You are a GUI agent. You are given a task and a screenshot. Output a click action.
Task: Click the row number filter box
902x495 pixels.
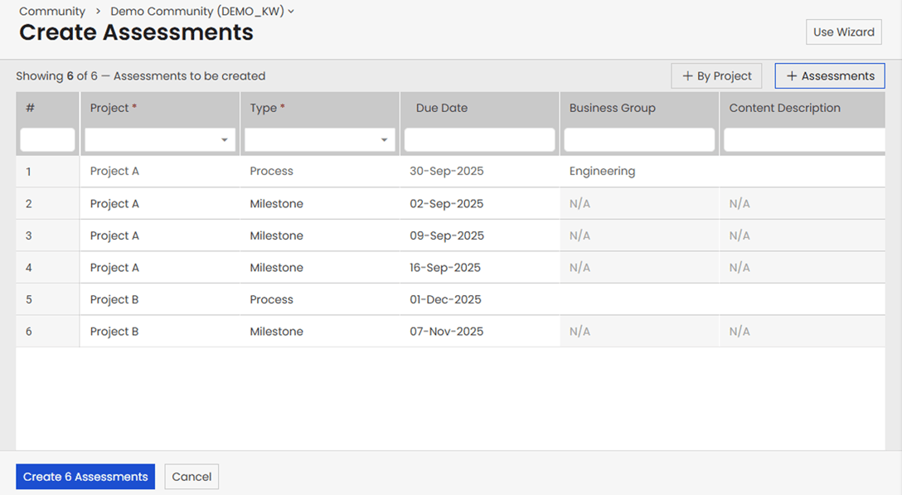point(47,140)
